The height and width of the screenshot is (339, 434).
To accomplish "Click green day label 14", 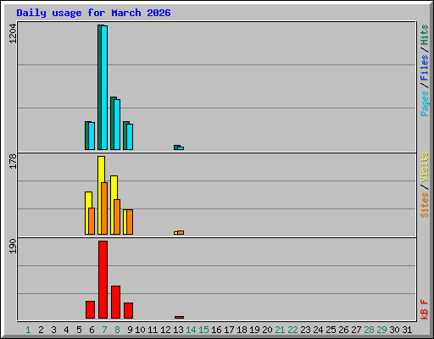I will [x=191, y=330].
